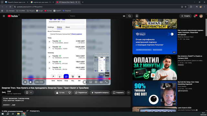The image size is (207, 116).
Task: Open the Chill channel name link
Action: pyautogui.click(x=9, y=92)
